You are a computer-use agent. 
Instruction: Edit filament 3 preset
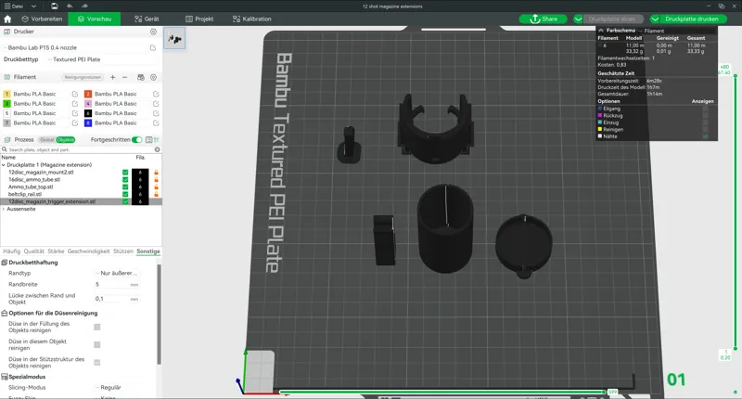coord(75,104)
